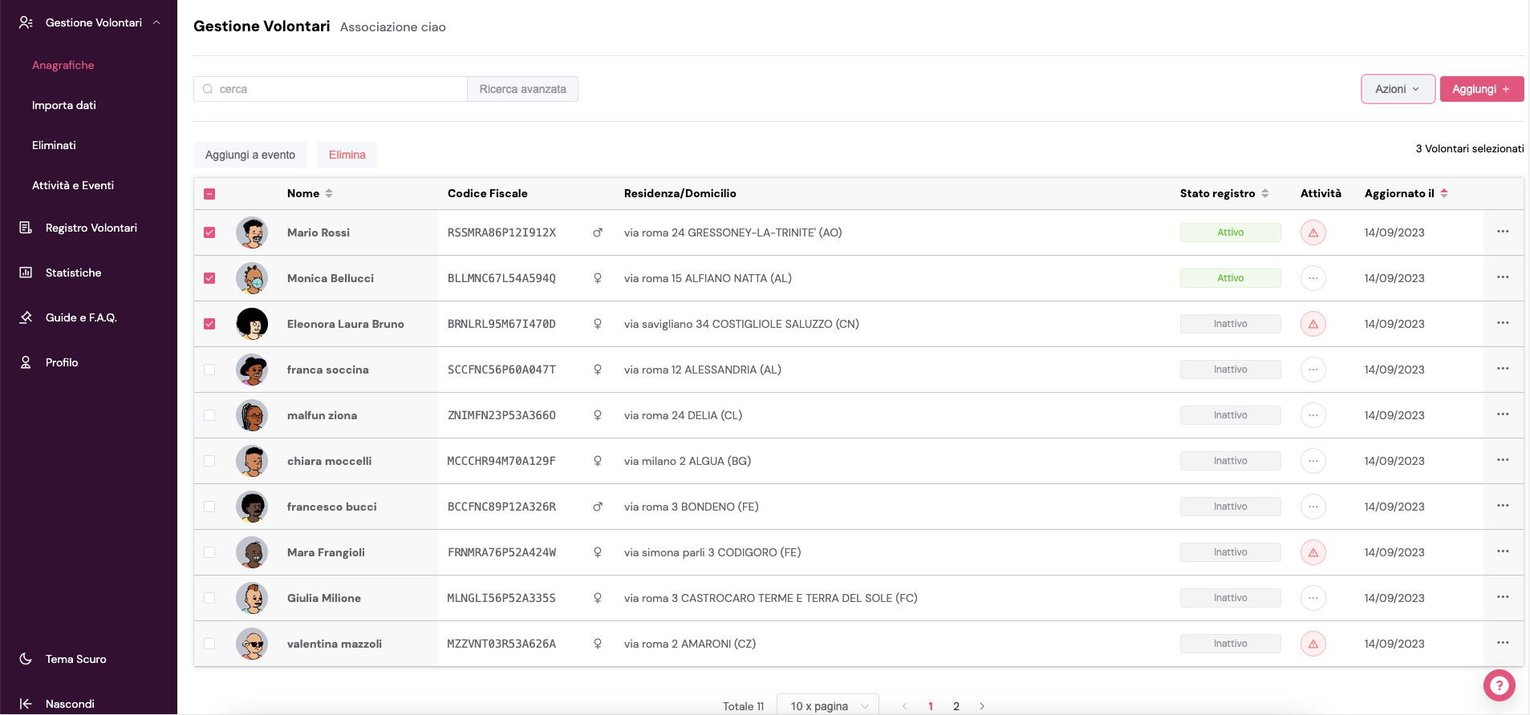Screen dimensions: 1530x715
Task: Click the warning activity icon for Mario Rossi
Action: pos(1313,232)
